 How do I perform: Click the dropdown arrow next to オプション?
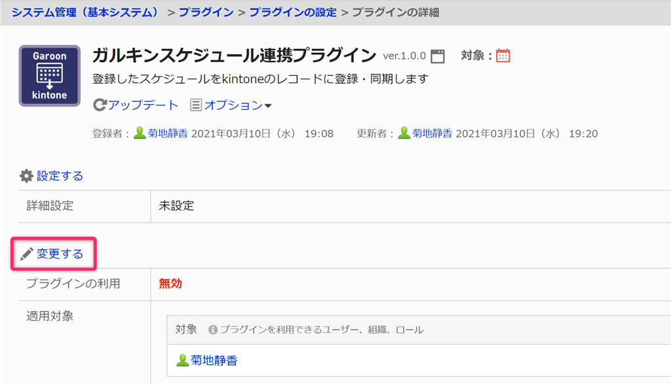point(268,105)
